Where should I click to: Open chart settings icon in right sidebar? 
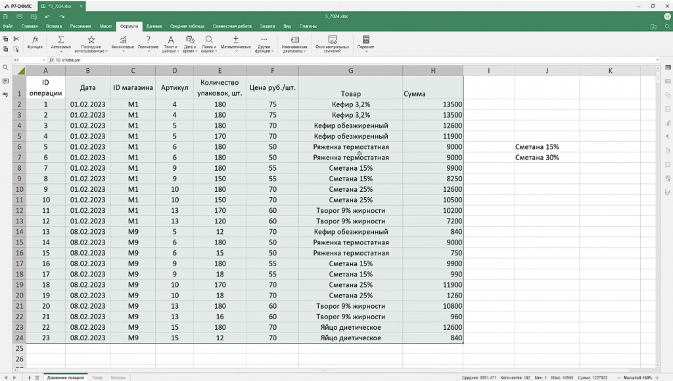pos(668,123)
